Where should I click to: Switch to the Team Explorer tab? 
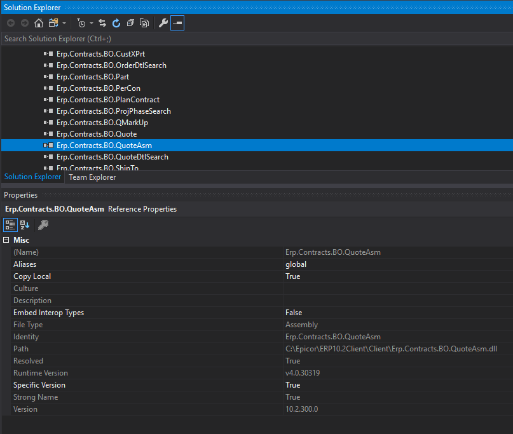[x=92, y=177]
